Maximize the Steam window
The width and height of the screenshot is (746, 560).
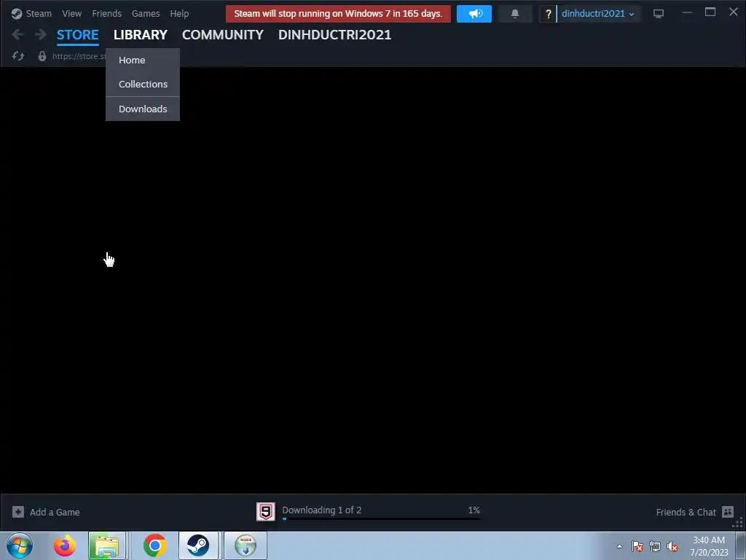coord(710,12)
